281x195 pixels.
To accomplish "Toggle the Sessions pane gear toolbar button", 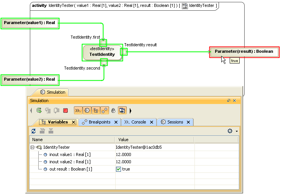I will (x=87, y=110).
